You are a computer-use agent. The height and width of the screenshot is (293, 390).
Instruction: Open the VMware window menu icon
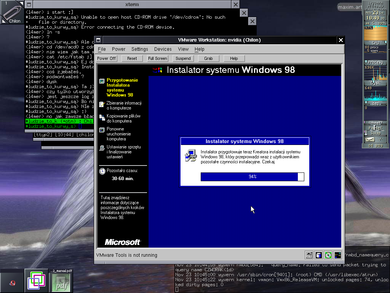(98, 40)
